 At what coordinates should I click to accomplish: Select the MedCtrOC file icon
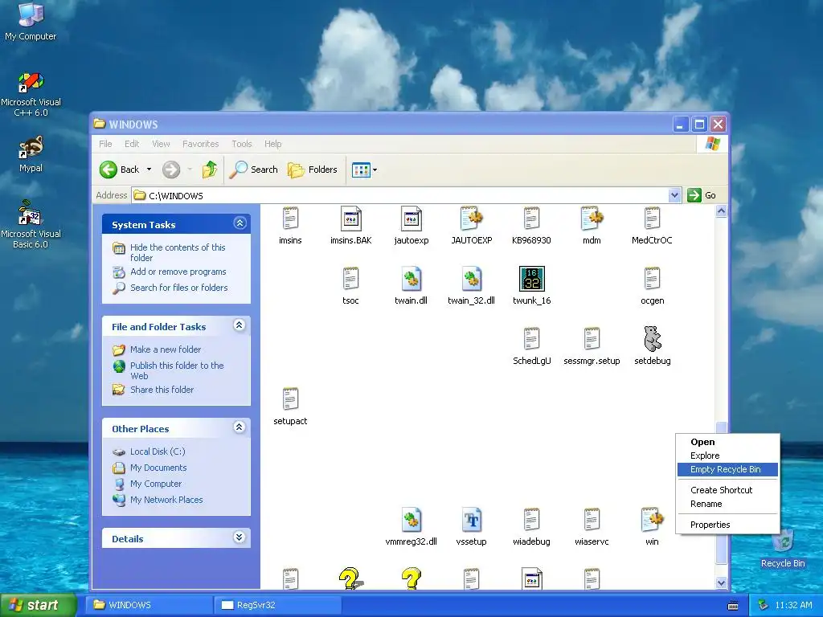[x=652, y=219]
